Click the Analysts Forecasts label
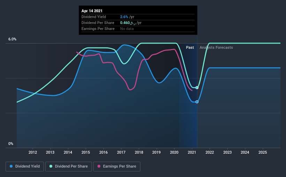Image resolution: width=286 pixels, height=177 pixels. [x=216, y=47]
